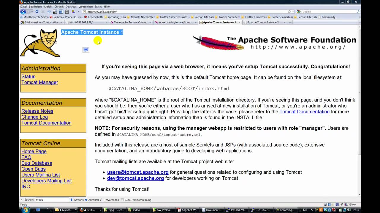
Task: Click the URL address bar field
Action: point(187,12)
